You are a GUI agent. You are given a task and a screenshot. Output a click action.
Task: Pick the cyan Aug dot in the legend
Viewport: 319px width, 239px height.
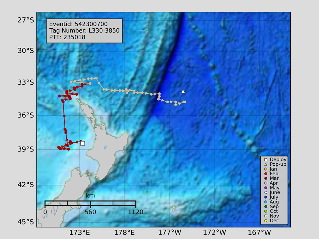(x=265, y=202)
